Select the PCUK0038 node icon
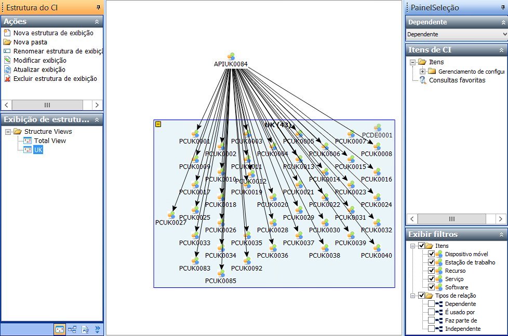This screenshot has width=508, height=336. tap(325, 248)
